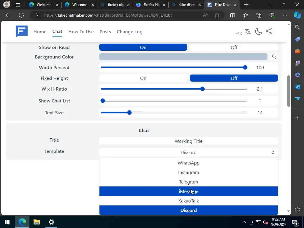Open Collections icon in toolbar
304x228 pixels.
coord(259,15)
